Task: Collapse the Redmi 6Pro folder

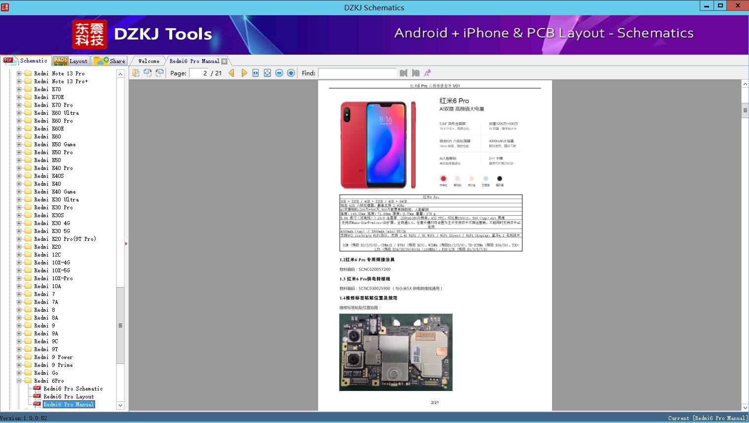Action: 19,381
